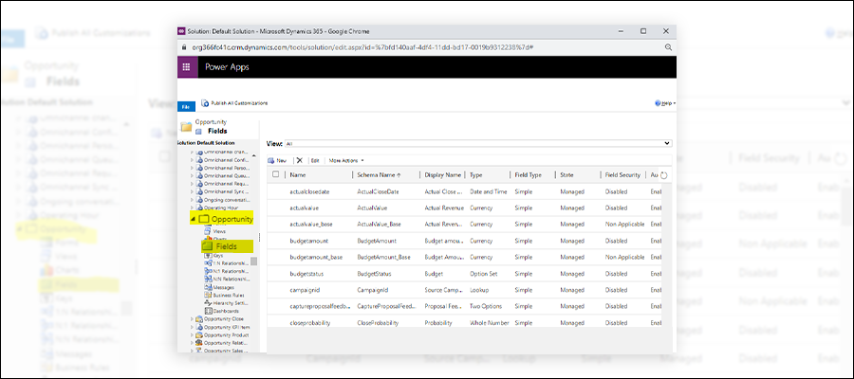Viewport: 854px width, 379px height.
Task: Click the Whole Number type cell
Action: coord(489,322)
